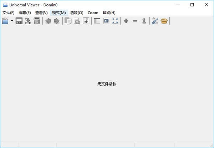
Task: Click the Delete file trash icon
Action: pos(37,21)
